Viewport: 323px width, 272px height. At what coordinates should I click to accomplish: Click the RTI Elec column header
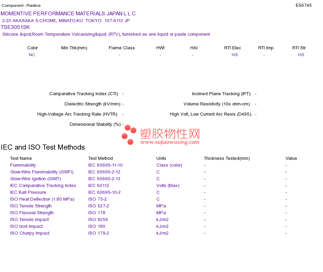coord(233,48)
